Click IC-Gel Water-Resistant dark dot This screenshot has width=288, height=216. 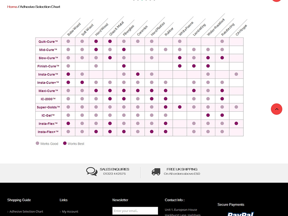[x=208, y=115]
